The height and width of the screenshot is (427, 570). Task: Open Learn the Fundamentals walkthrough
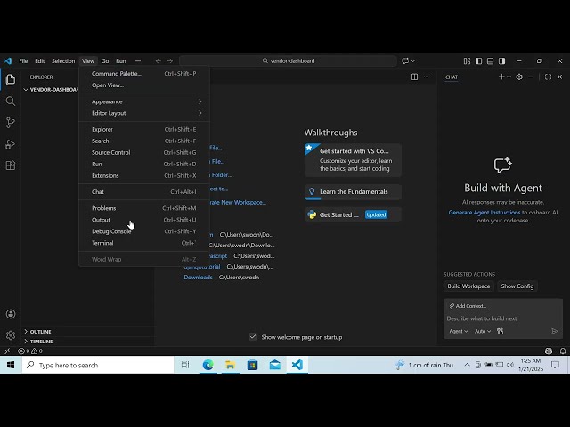pyautogui.click(x=353, y=192)
